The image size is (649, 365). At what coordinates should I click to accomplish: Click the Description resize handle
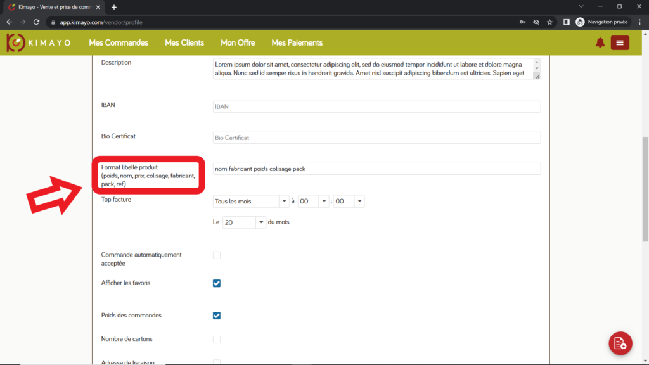click(537, 76)
